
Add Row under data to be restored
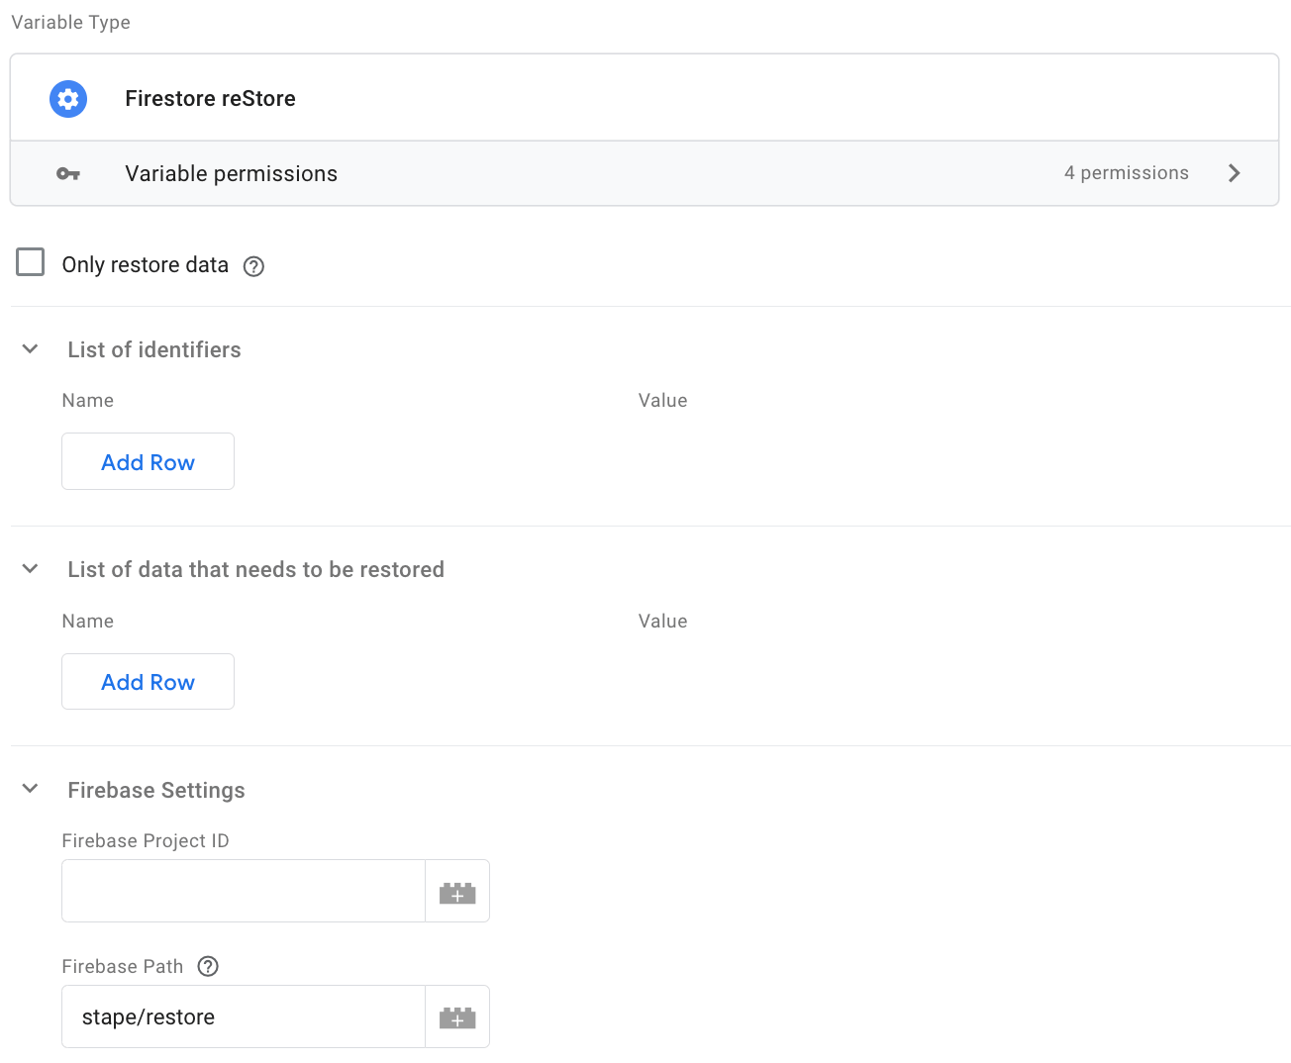[x=149, y=681]
